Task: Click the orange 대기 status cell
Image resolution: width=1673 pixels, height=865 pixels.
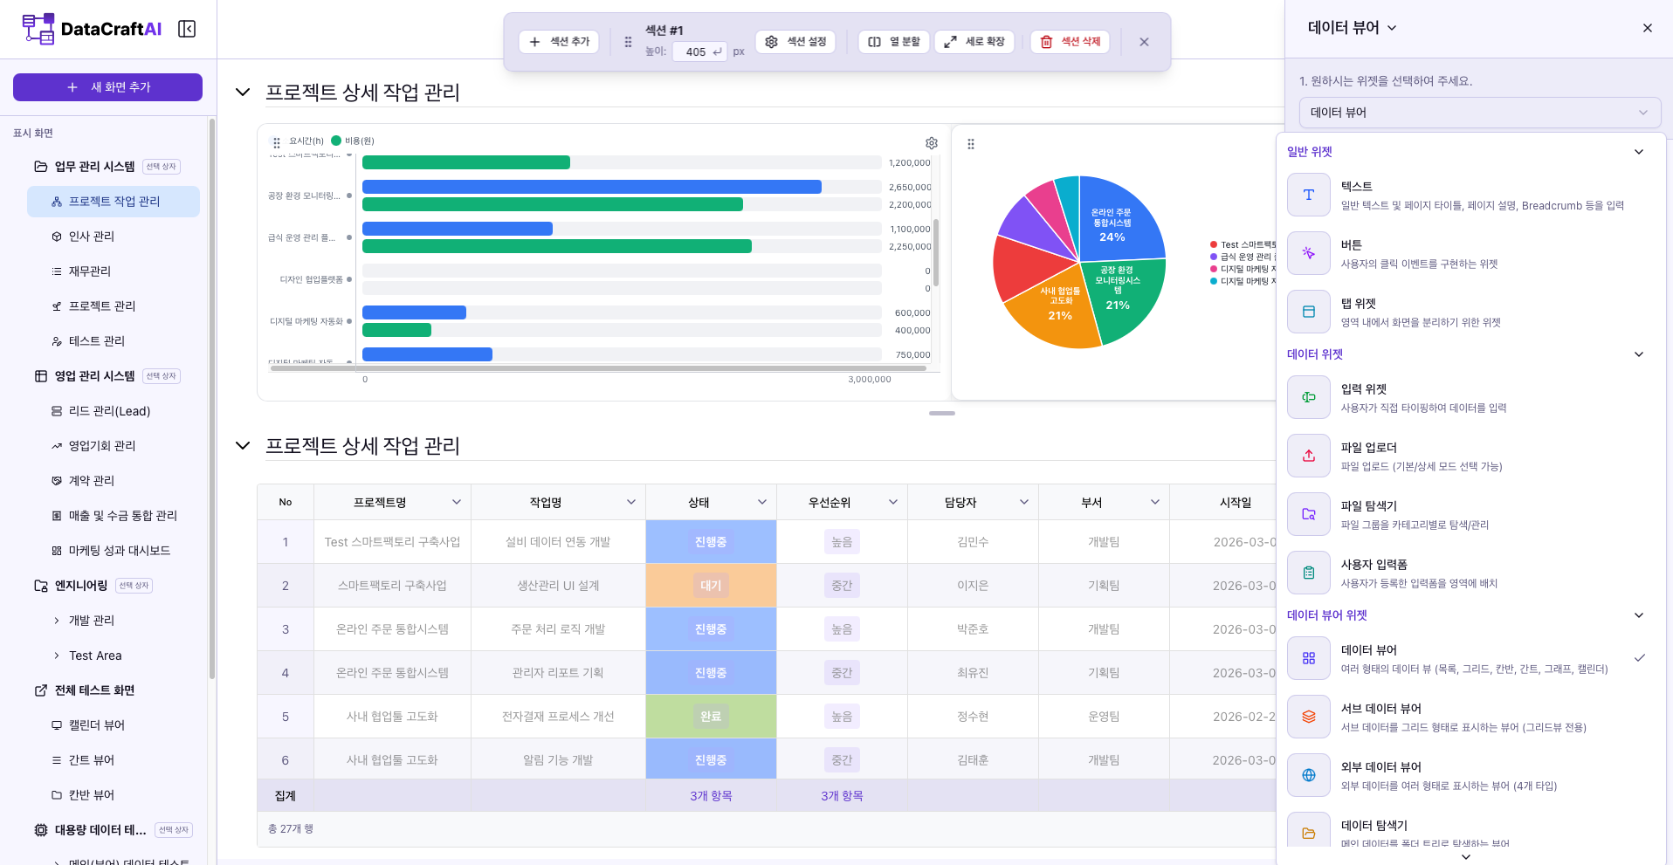Action: pos(711,586)
